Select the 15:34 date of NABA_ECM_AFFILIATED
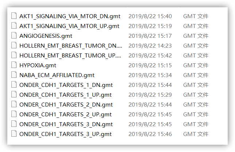 click(150, 75)
